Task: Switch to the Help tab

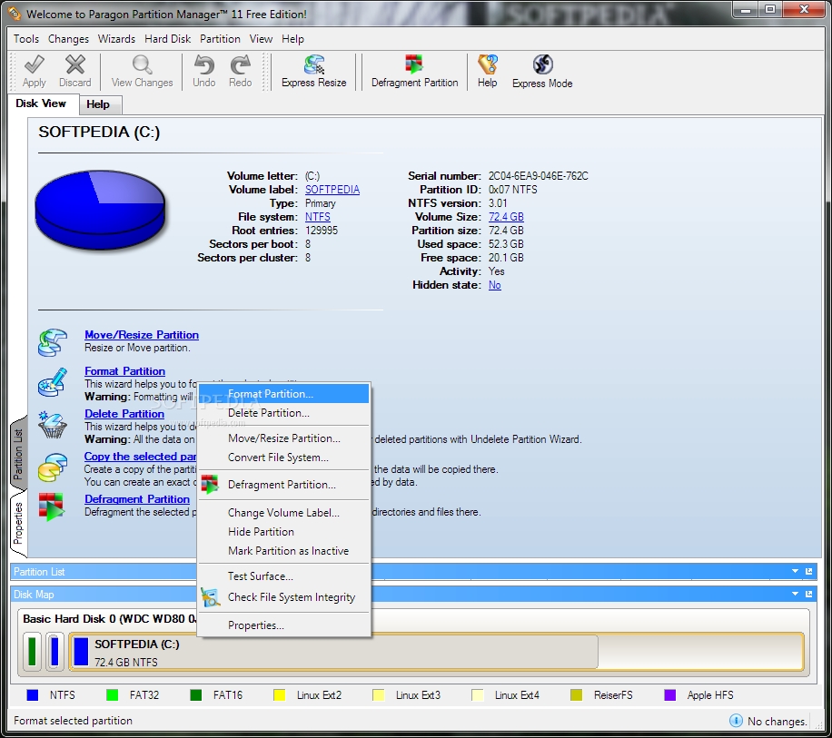Action: click(x=100, y=104)
